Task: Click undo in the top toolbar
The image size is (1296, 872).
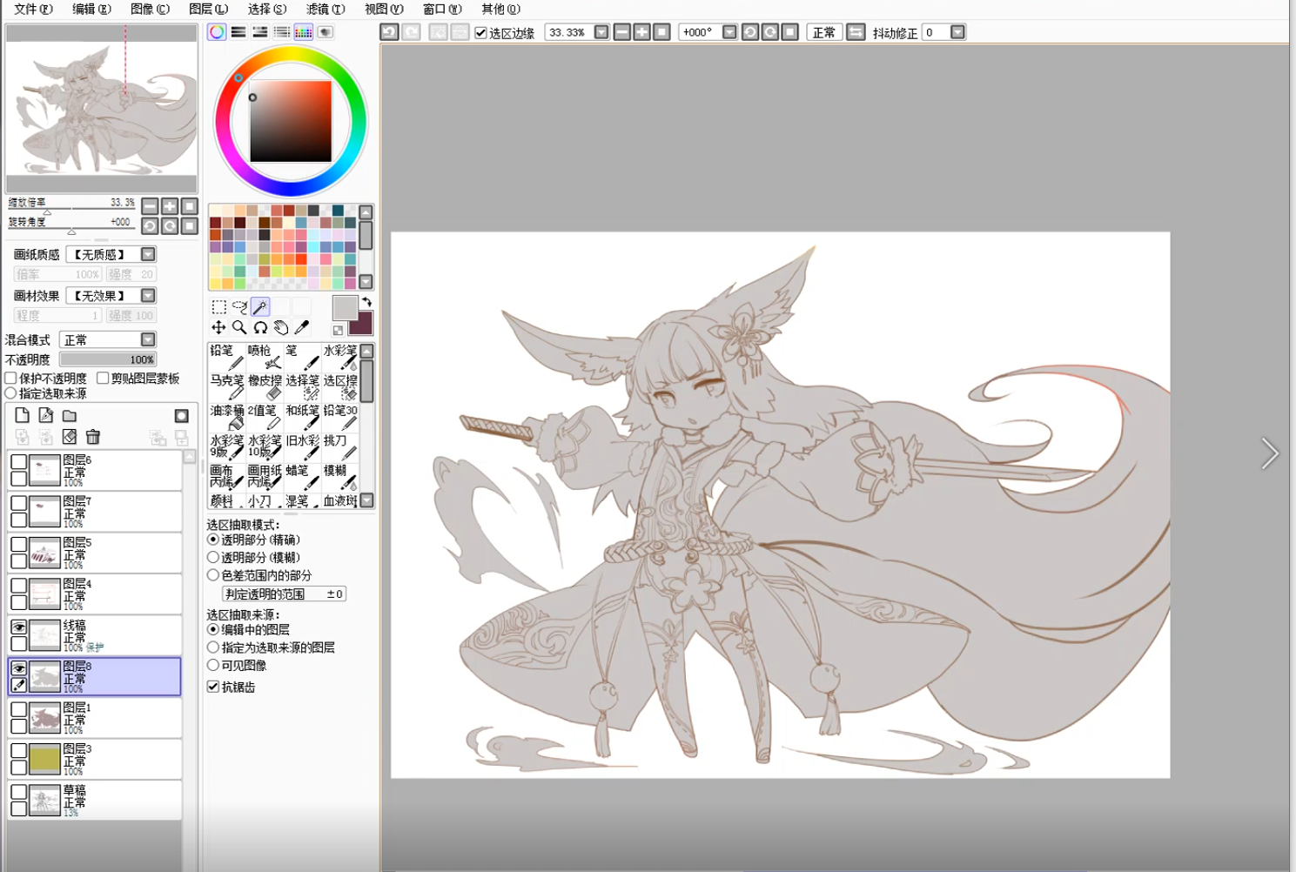Action: coord(389,32)
